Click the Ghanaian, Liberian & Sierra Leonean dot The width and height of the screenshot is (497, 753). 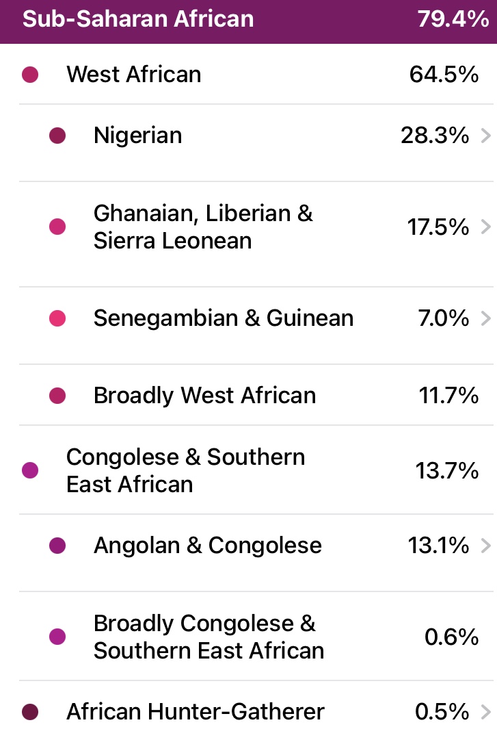[x=57, y=227]
